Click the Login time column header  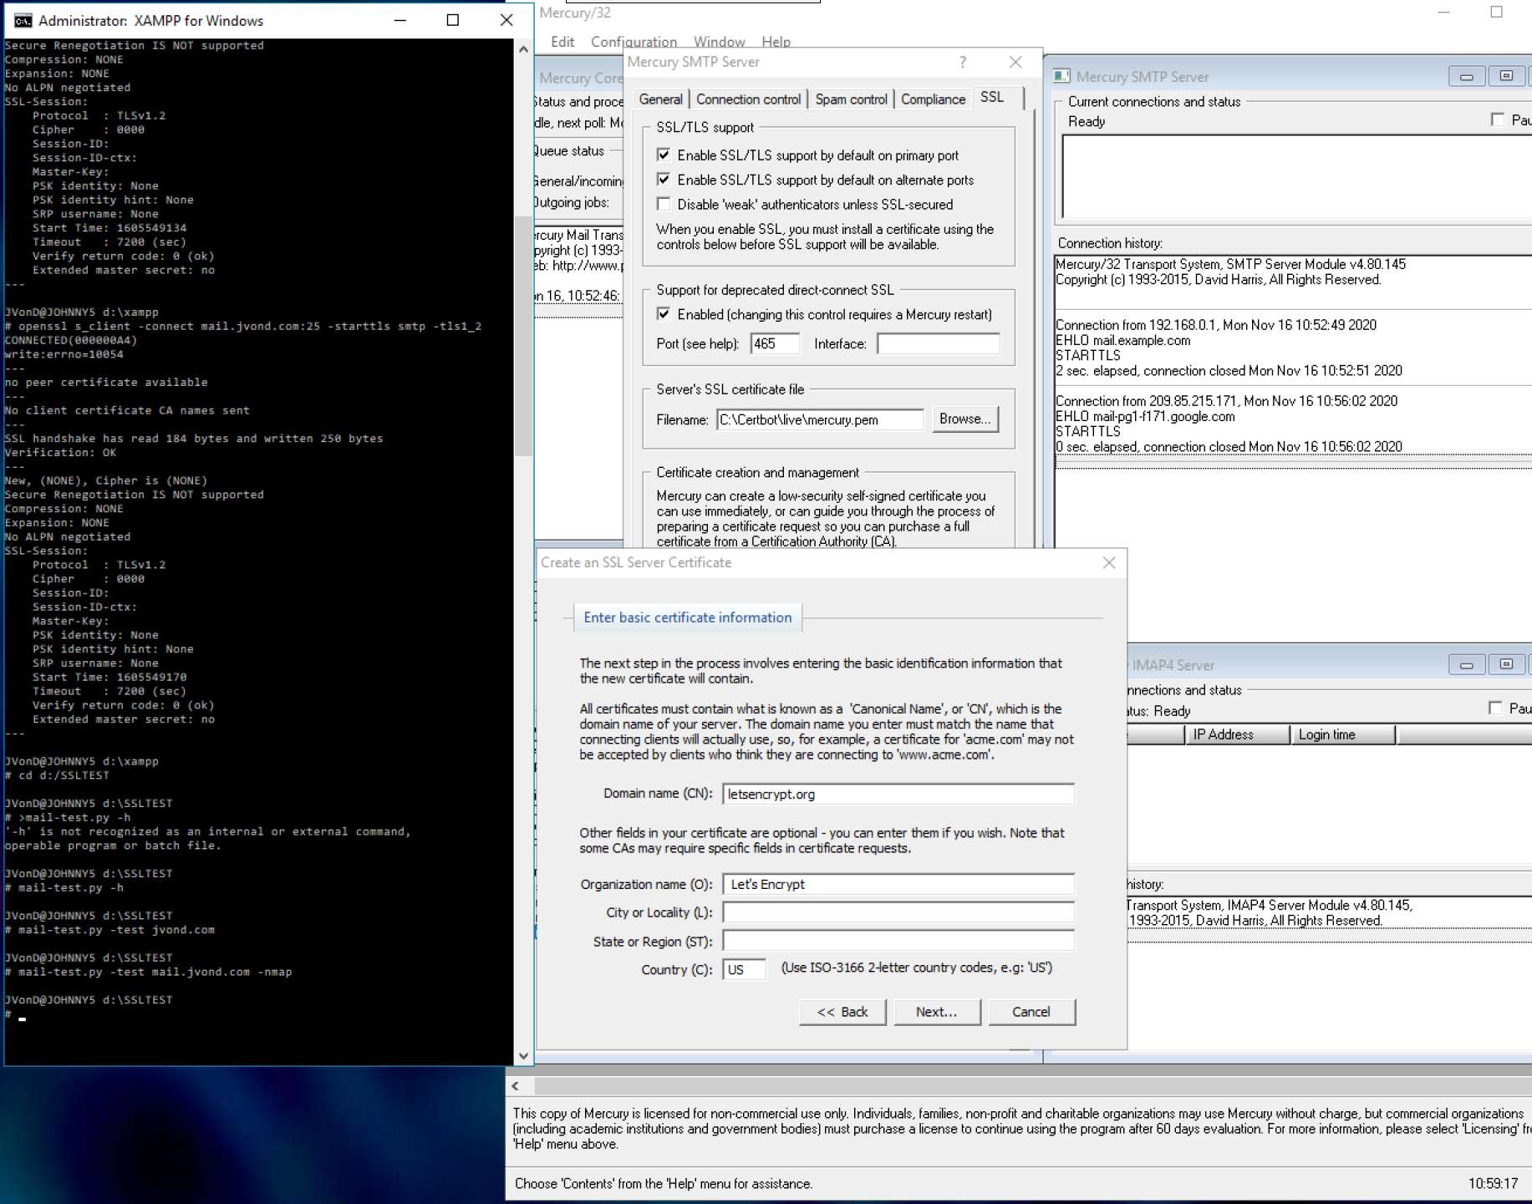(1343, 734)
